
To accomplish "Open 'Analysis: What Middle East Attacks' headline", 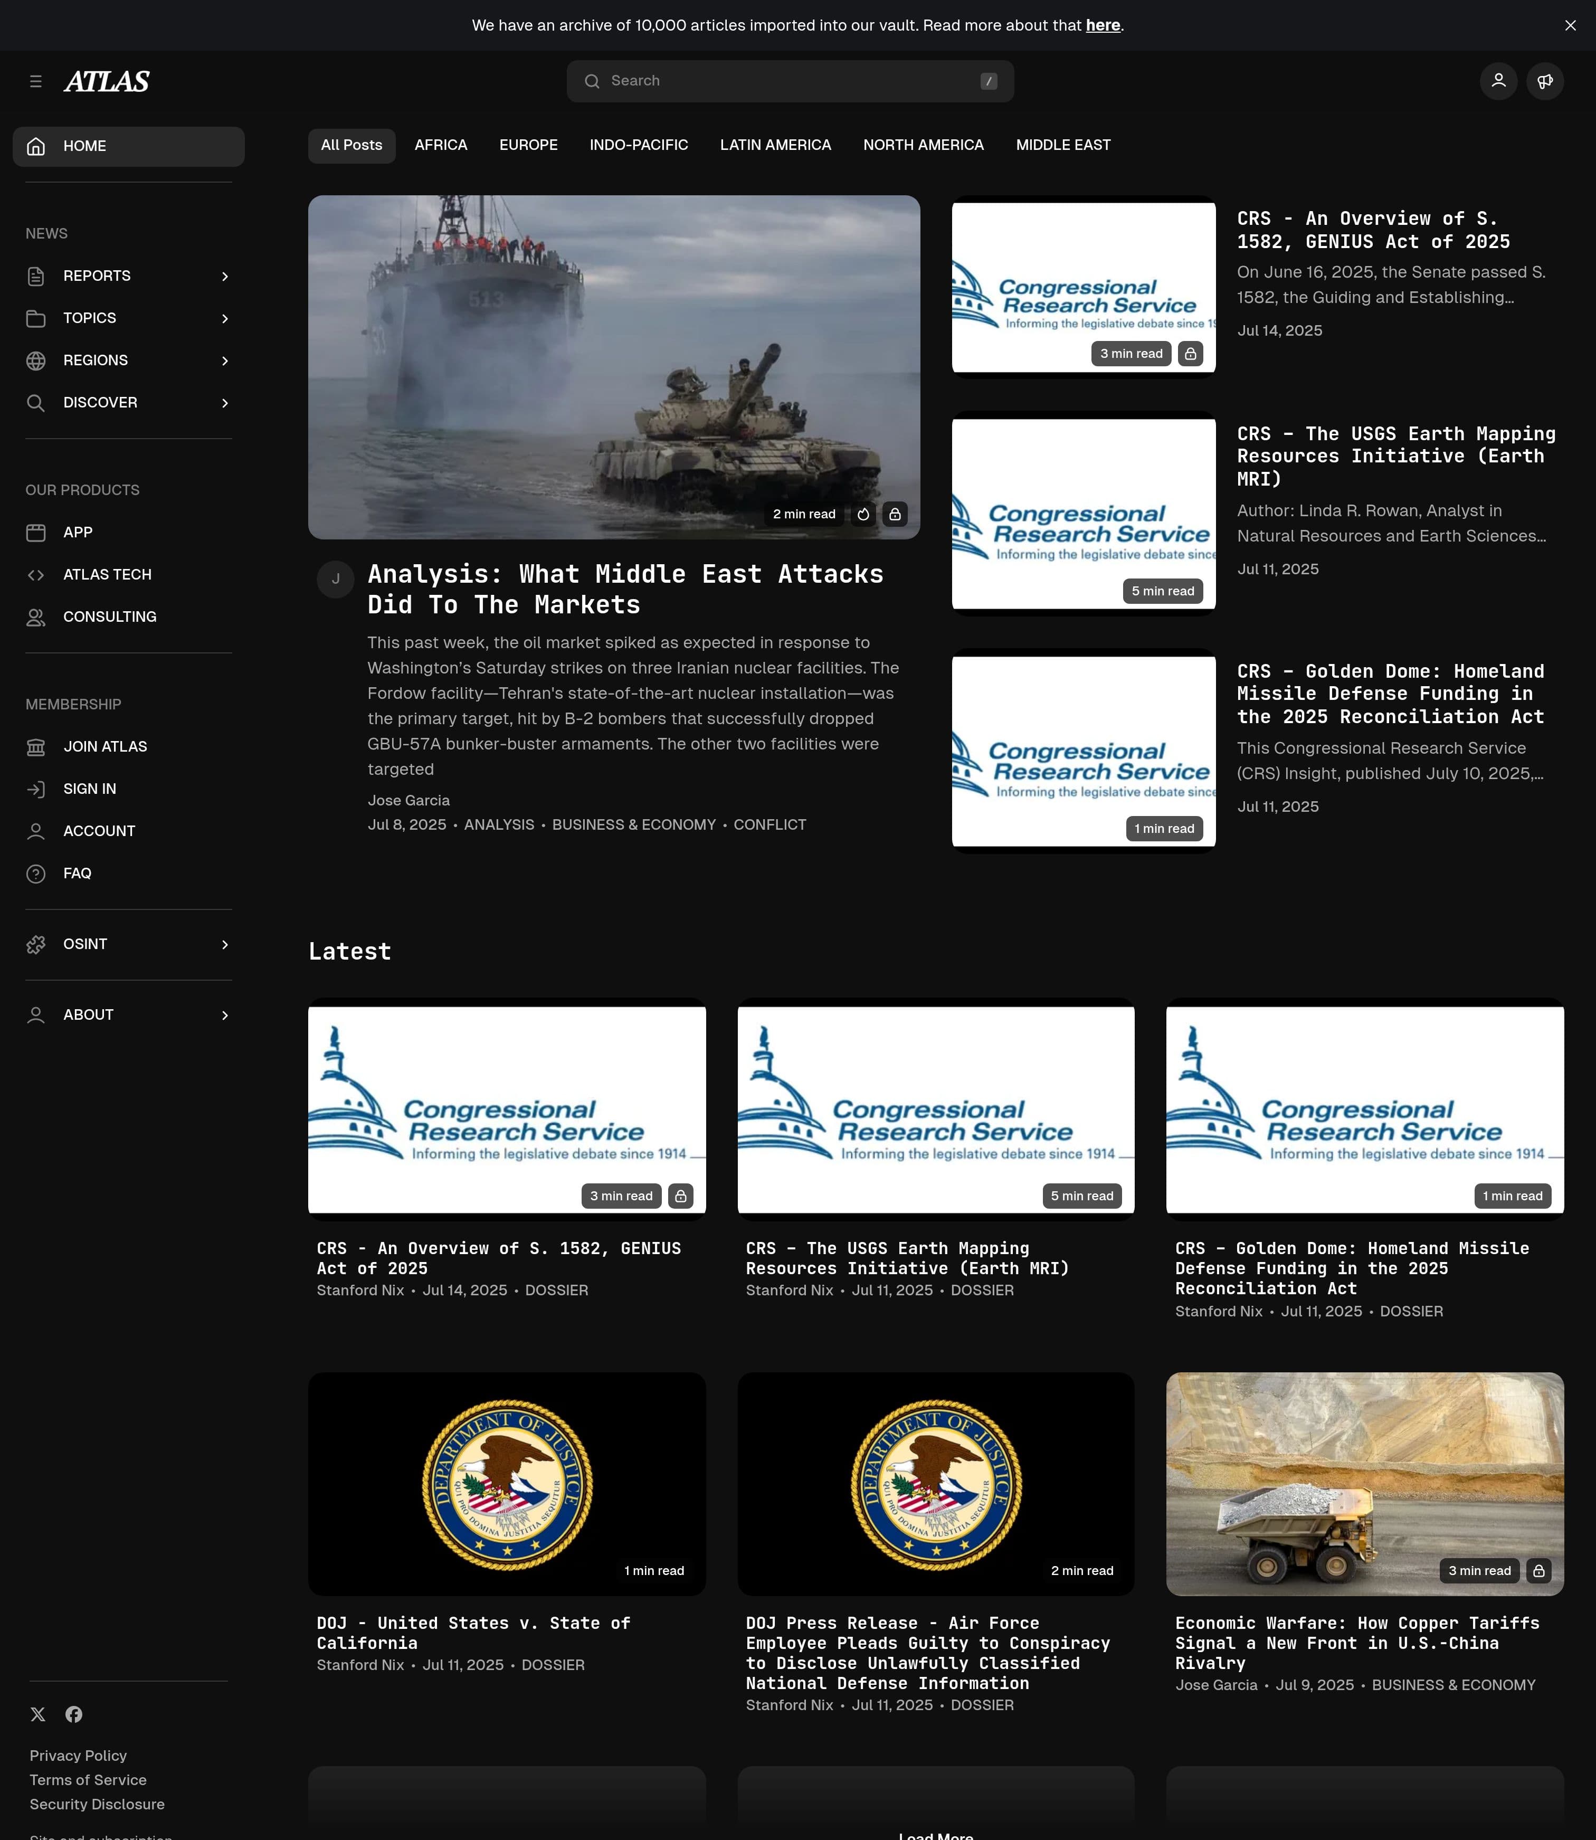I will (625, 589).
